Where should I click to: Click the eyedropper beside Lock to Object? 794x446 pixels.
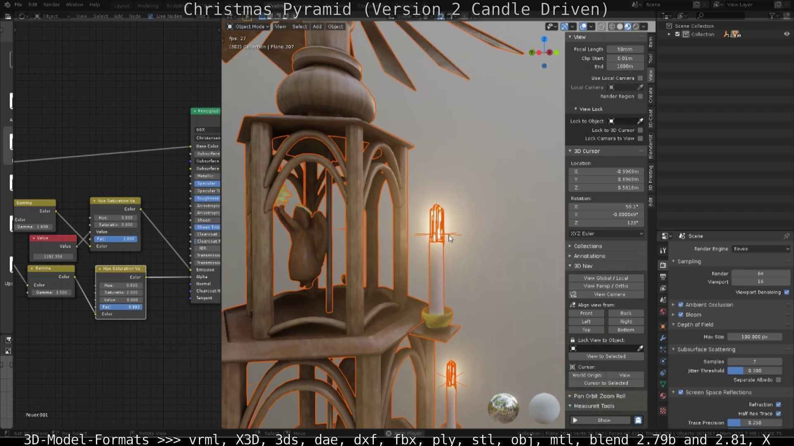[640, 121]
